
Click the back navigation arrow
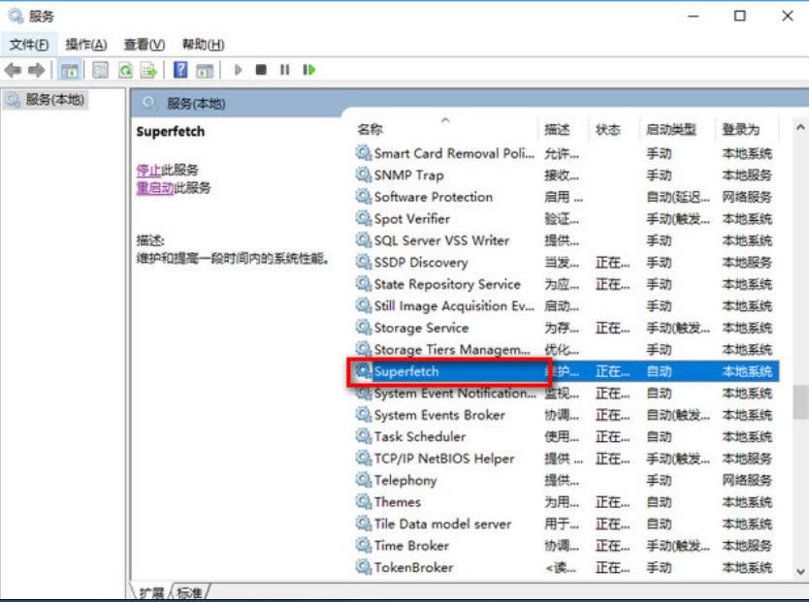pyautogui.click(x=13, y=70)
